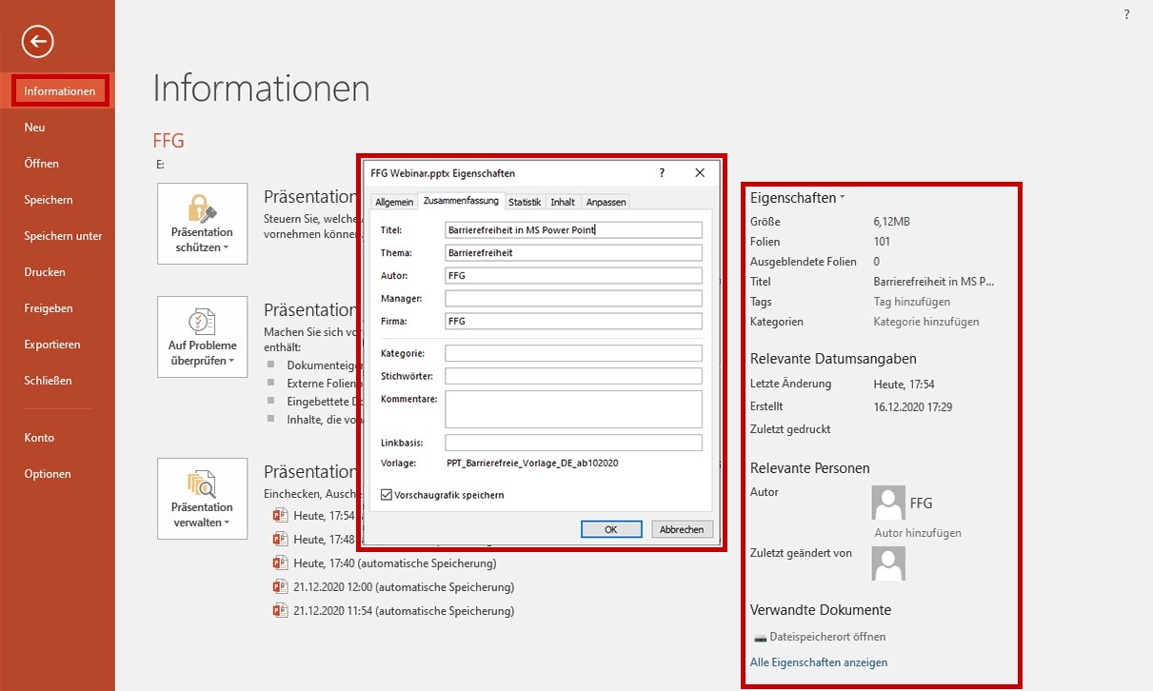Select Speichern unter in the sidebar
The height and width of the screenshot is (691, 1153).
(64, 236)
